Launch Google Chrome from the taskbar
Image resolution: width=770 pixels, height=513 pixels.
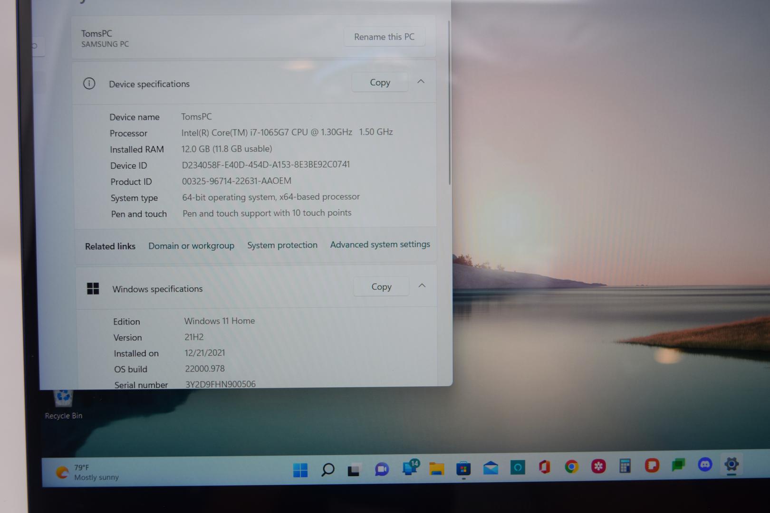click(571, 467)
